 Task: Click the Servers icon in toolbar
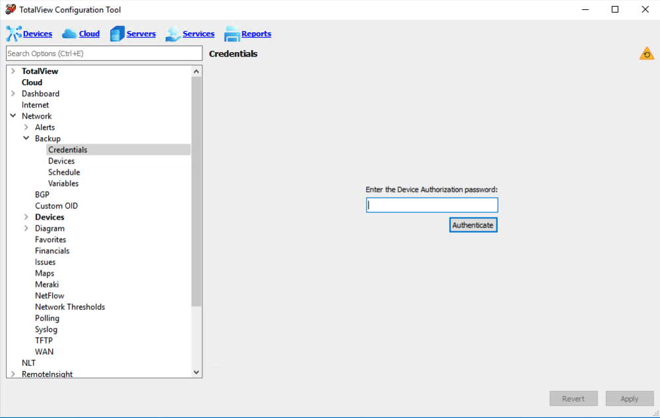117,34
